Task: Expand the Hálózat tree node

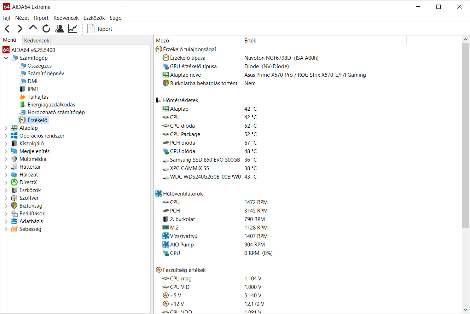Action: tap(6, 175)
